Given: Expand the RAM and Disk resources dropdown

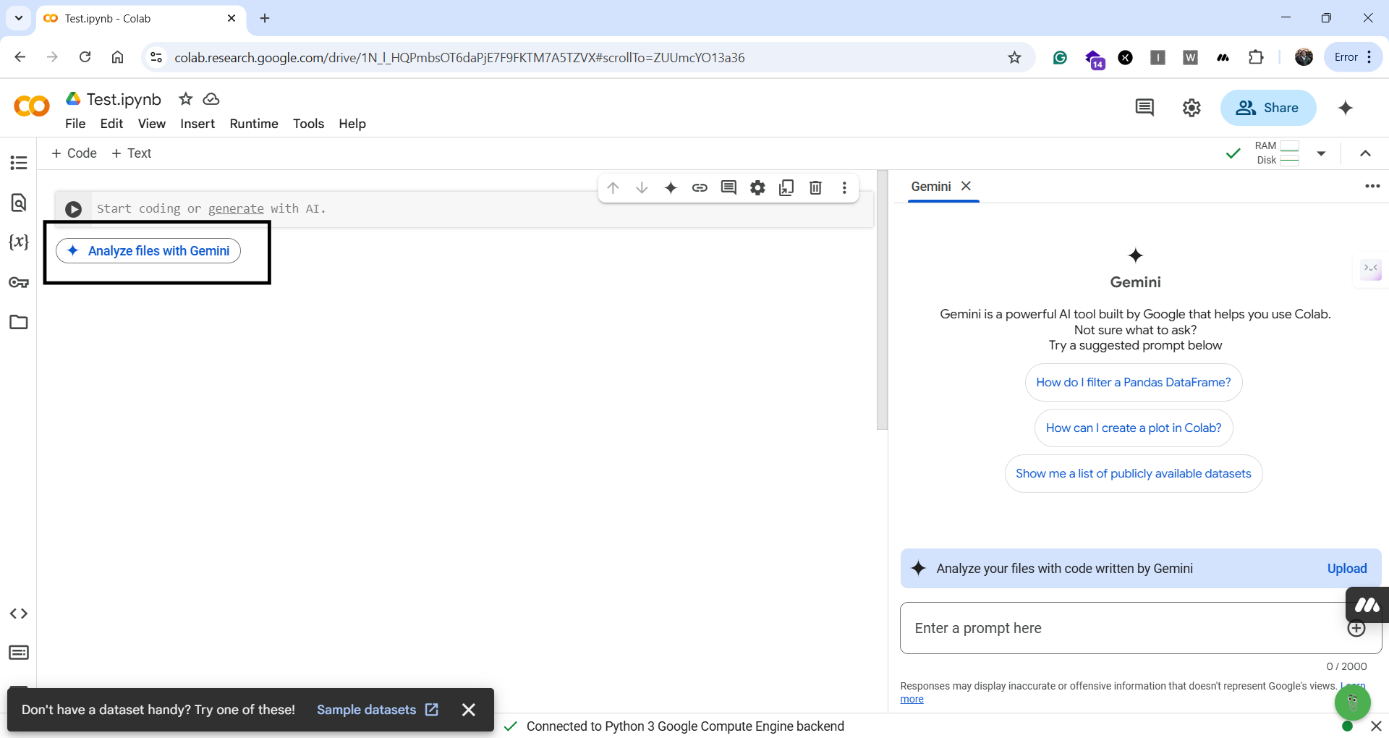Looking at the screenshot, I should pos(1322,153).
